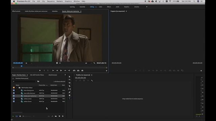This screenshot has height=121, width=216.
Task: Open the Program monitor panel menu
Action: [x=126, y=11]
